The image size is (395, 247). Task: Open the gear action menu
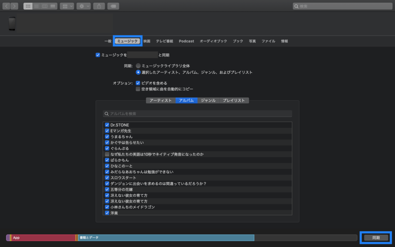pos(84,6)
